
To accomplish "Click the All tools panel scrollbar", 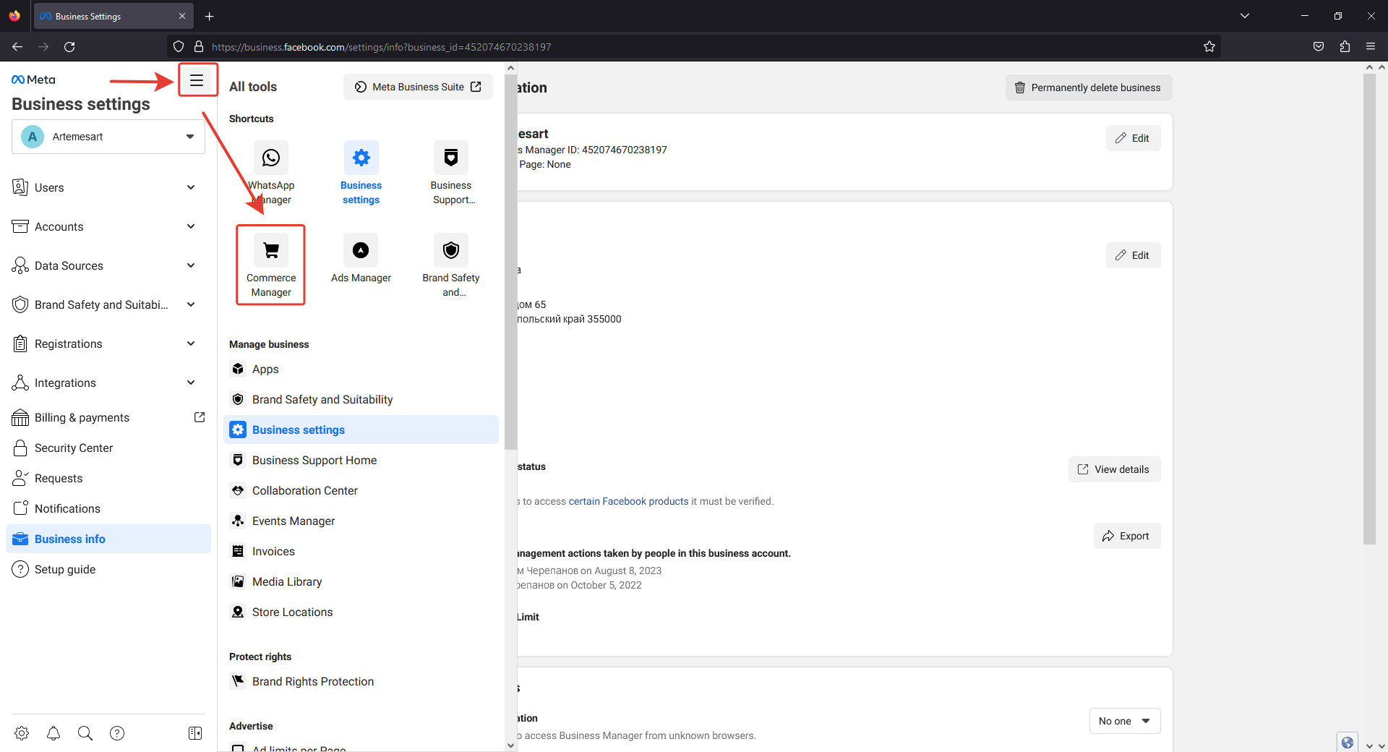I will coord(511,260).
